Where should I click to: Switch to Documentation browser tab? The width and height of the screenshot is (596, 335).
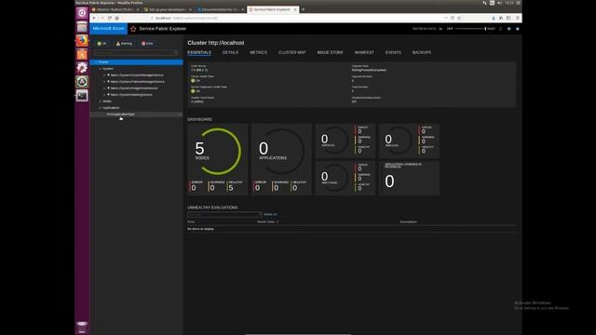coord(220,9)
